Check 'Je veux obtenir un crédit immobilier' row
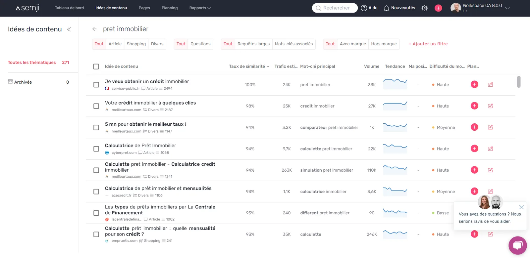 [x=96, y=85]
